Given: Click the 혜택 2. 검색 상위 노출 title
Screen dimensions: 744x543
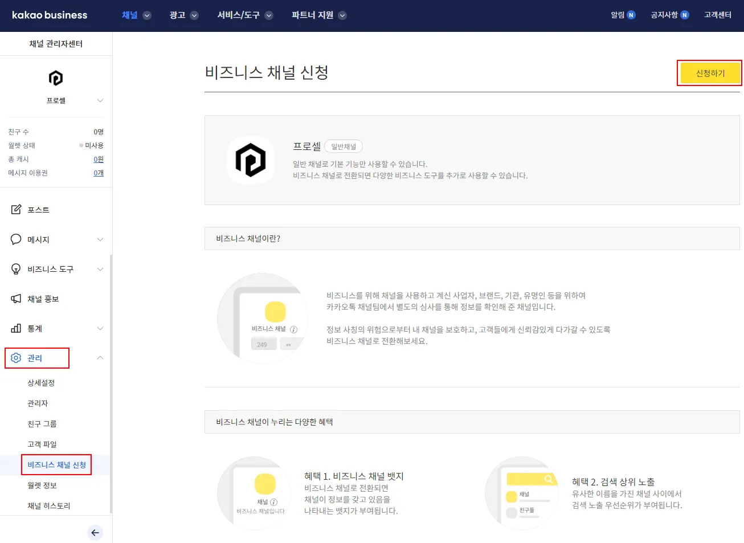Looking at the screenshot, I should tap(614, 482).
